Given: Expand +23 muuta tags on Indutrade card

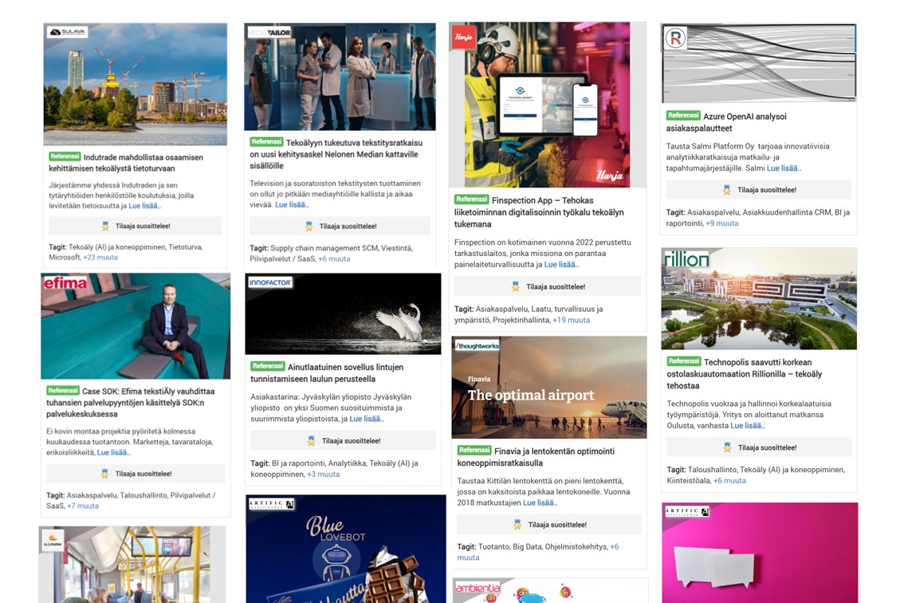Looking at the screenshot, I should click(x=100, y=258).
